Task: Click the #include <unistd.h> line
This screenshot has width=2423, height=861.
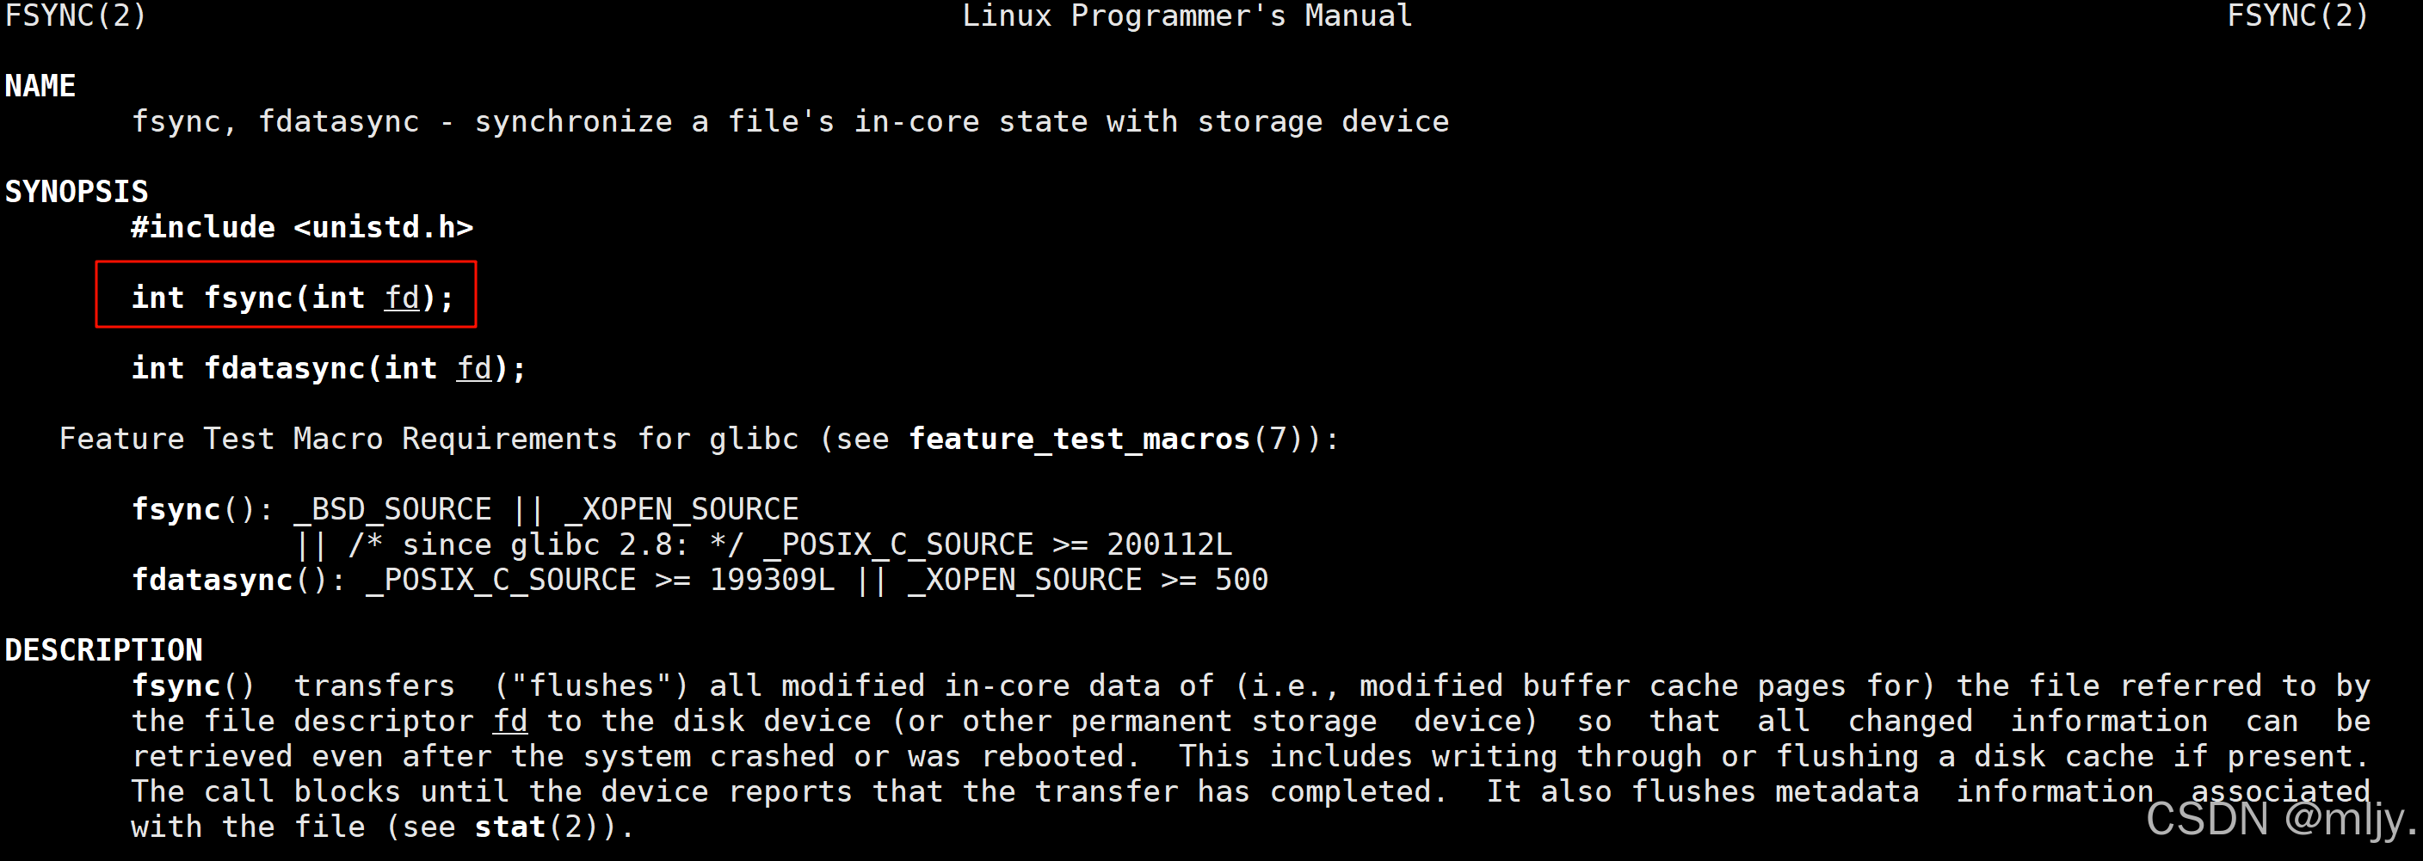Action: point(302,227)
